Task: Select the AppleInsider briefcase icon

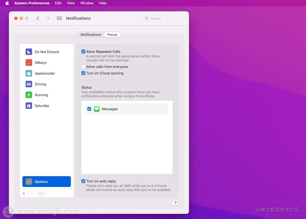Action: (x=29, y=73)
